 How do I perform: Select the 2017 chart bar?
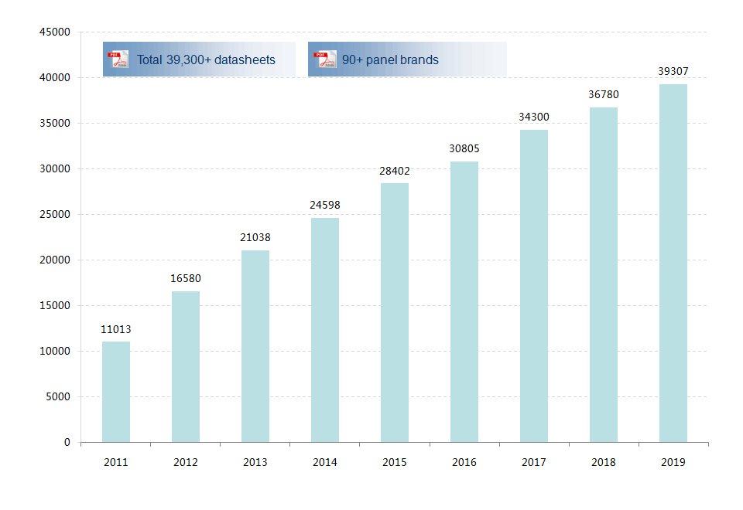coord(534,286)
